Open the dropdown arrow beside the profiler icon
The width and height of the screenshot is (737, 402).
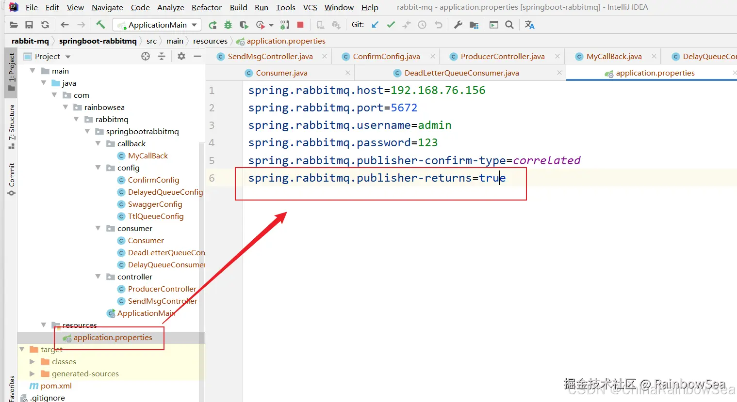pos(271,25)
